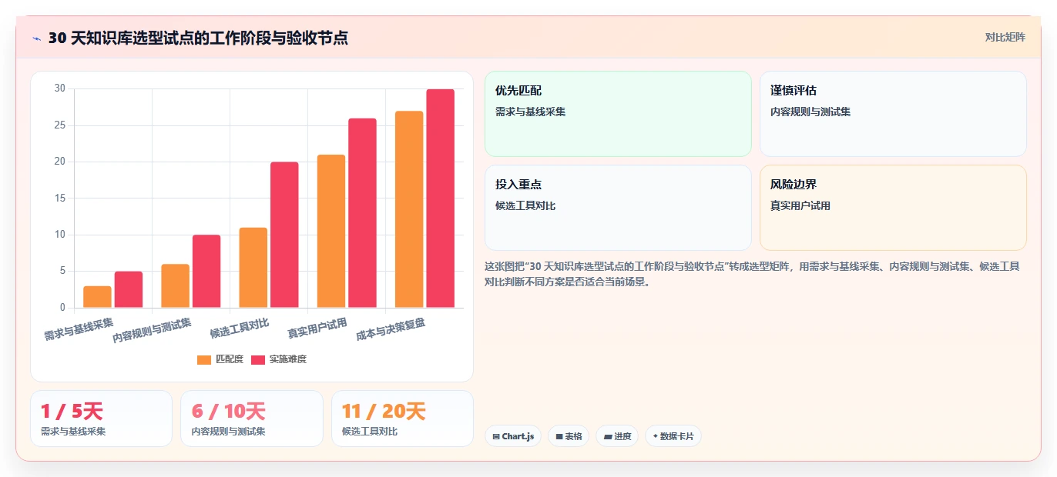Toggle the 实施难度 legend entry
1057x477 pixels.
click(279, 359)
